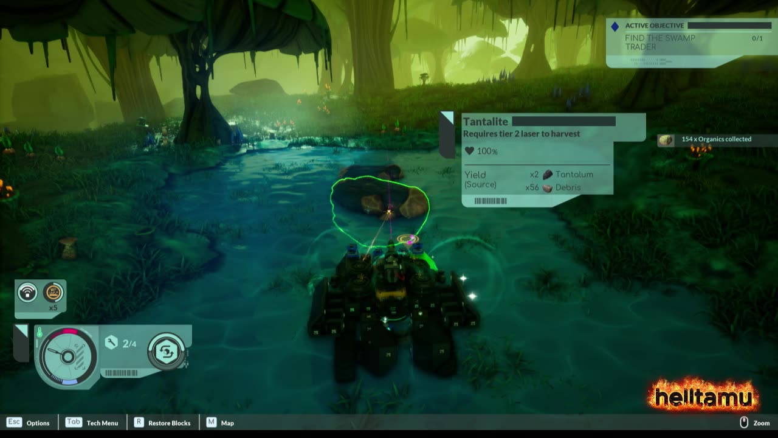Click the radar signal icon

27,293
